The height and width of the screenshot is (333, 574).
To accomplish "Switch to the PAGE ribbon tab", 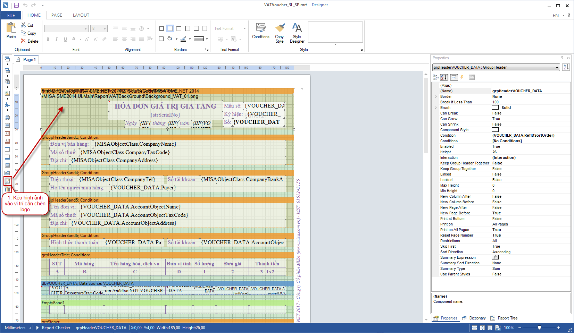I will [x=57, y=15].
